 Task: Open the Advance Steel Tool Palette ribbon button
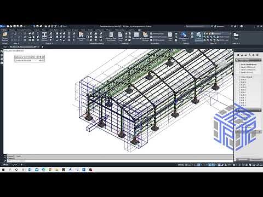click(111, 36)
